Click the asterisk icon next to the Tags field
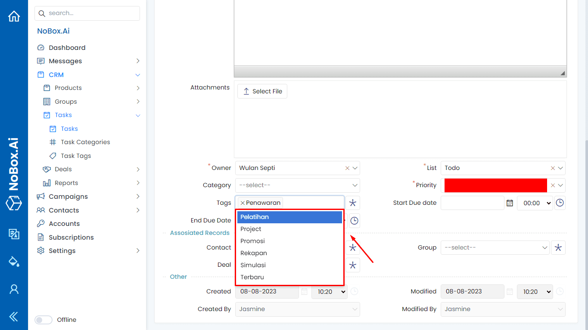This screenshot has height=330, width=588. [x=352, y=203]
